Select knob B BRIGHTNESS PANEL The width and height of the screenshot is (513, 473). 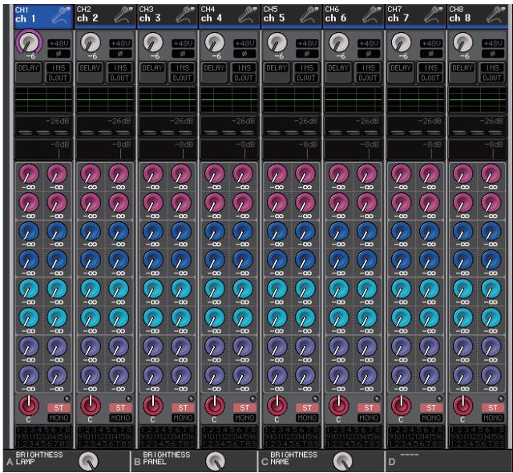[x=216, y=461]
